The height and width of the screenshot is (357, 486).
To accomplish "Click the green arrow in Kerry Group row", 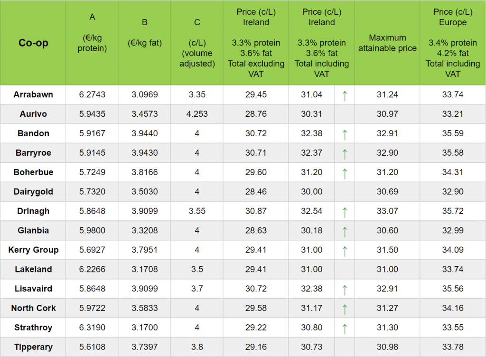I will [x=345, y=251].
